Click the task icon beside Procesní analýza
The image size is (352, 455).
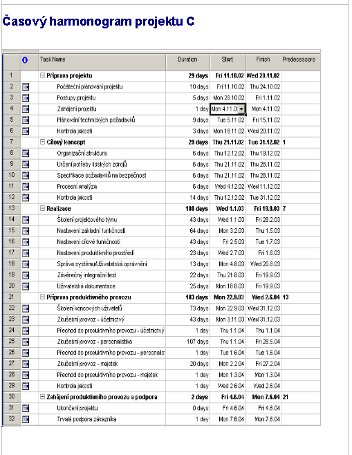(x=26, y=186)
